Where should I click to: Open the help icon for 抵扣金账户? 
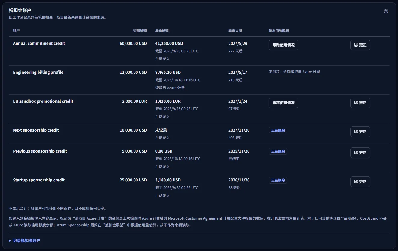coord(386,11)
